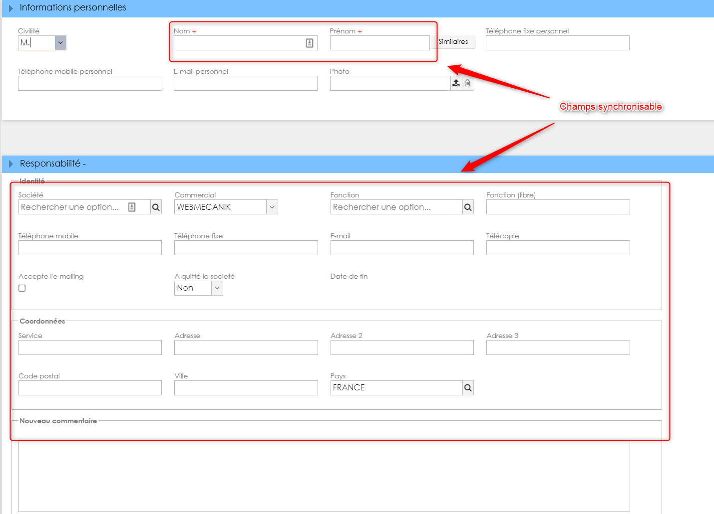Click the magnifier icon for Société search
Screen dimensions: 714x514
tap(156, 207)
